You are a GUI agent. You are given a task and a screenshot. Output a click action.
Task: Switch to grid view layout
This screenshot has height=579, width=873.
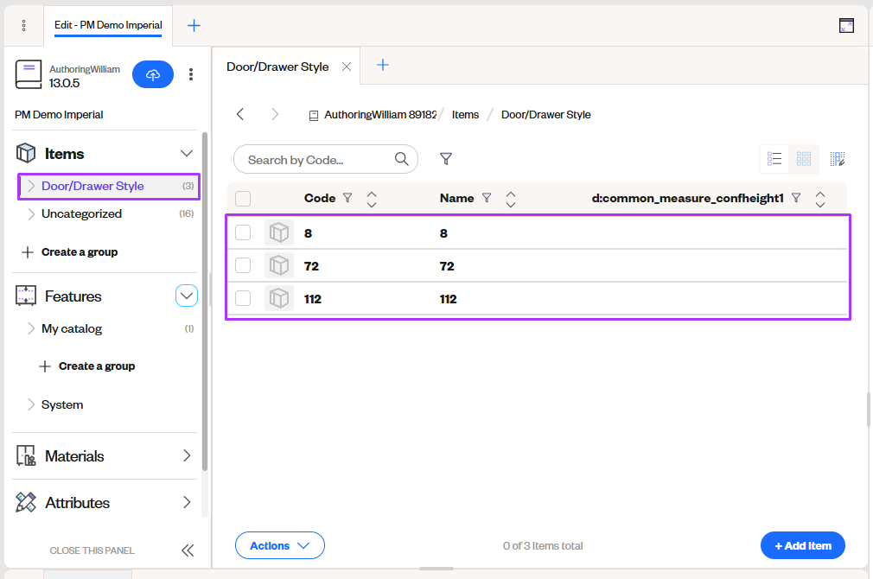[x=803, y=159]
